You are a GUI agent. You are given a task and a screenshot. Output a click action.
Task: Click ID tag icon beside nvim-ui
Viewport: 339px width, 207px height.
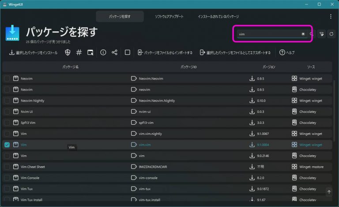(x=134, y=111)
